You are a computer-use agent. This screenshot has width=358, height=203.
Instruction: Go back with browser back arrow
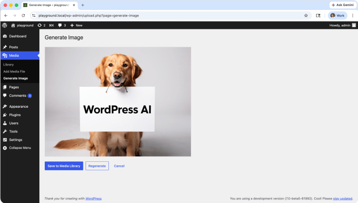[6, 15]
